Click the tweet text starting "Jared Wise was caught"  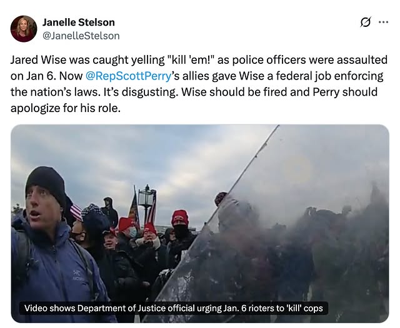(x=199, y=84)
